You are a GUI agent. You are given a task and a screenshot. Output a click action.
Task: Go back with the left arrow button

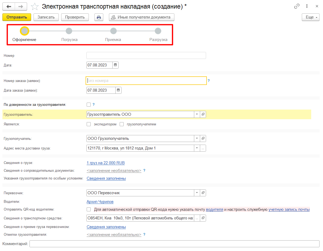tap(9, 6)
